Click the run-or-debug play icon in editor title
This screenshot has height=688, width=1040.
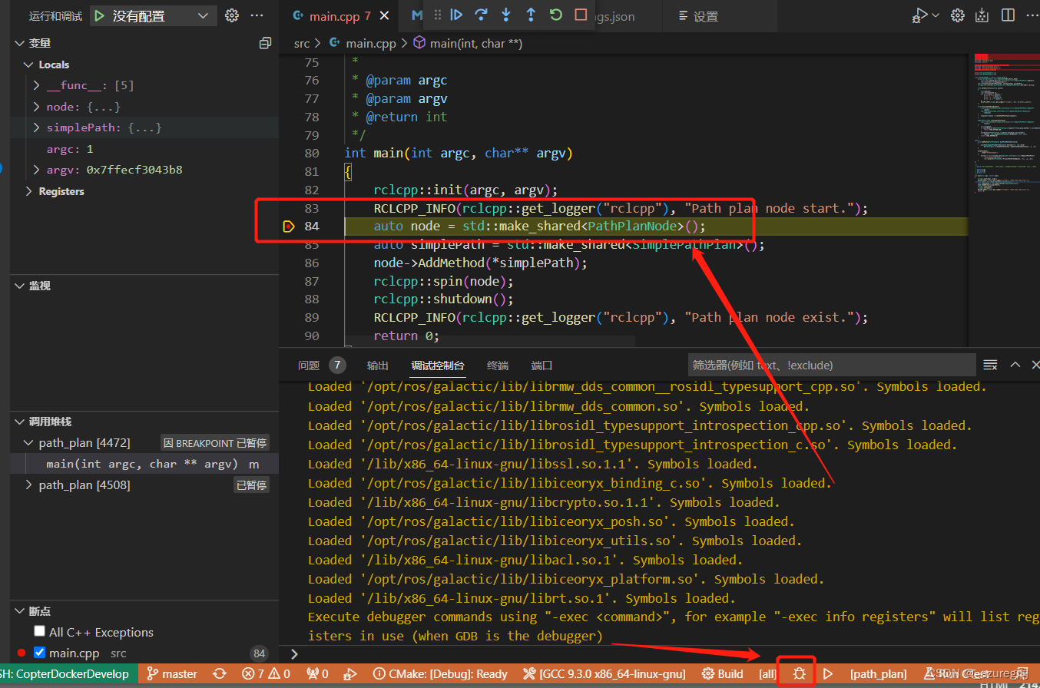pyautogui.click(x=919, y=15)
